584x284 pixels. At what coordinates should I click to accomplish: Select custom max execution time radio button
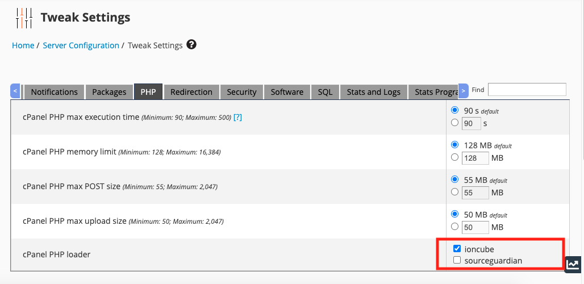[454, 122]
